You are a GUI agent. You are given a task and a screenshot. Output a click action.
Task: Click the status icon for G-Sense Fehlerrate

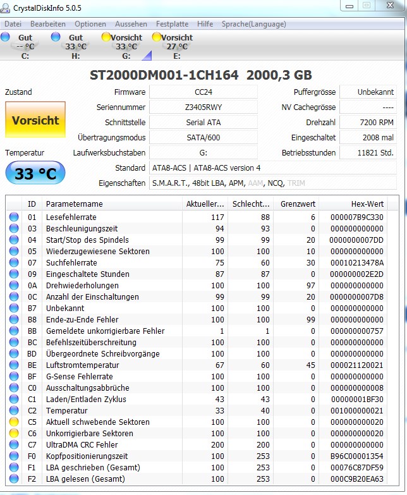click(x=14, y=376)
